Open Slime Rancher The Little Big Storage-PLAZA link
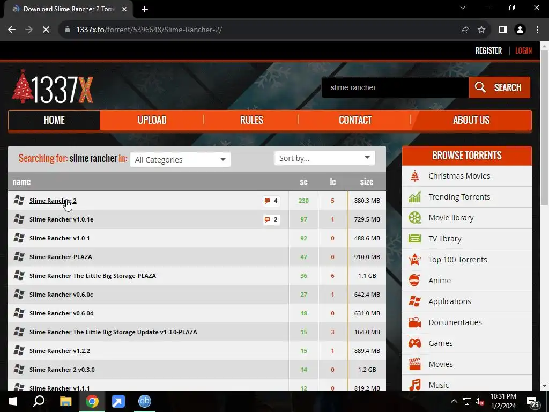 click(x=93, y=276)
